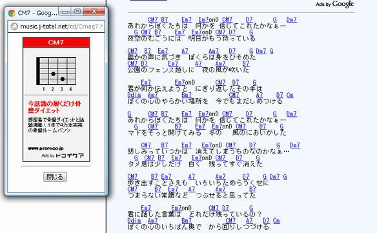This screenshot has height=233, width=377.
Task: Click the first CM7 chord in first line
Action: pyautogui.click(x=153, y=19)
